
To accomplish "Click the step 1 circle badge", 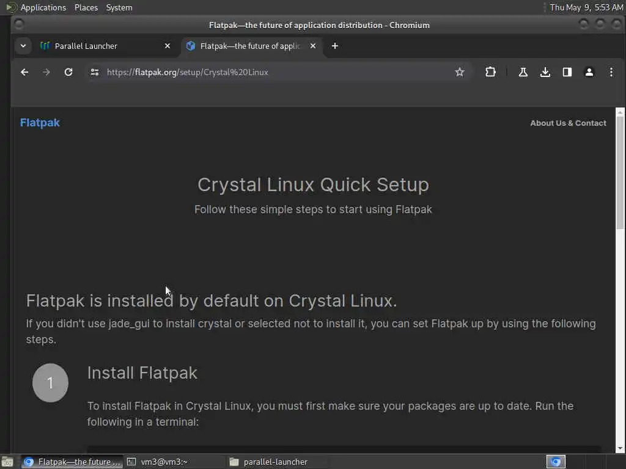I will (x=50, y=383).
